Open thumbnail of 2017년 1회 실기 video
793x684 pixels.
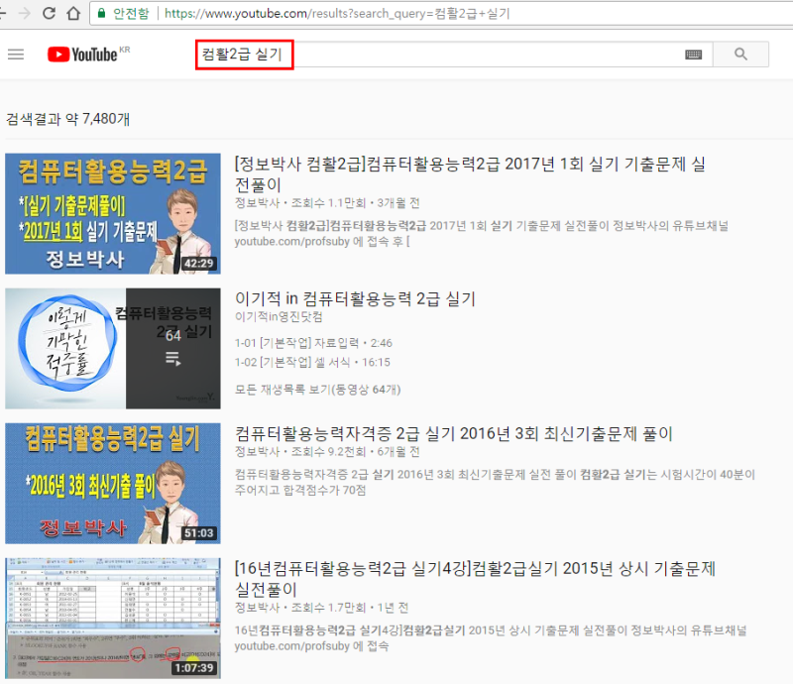coord(113,213)
